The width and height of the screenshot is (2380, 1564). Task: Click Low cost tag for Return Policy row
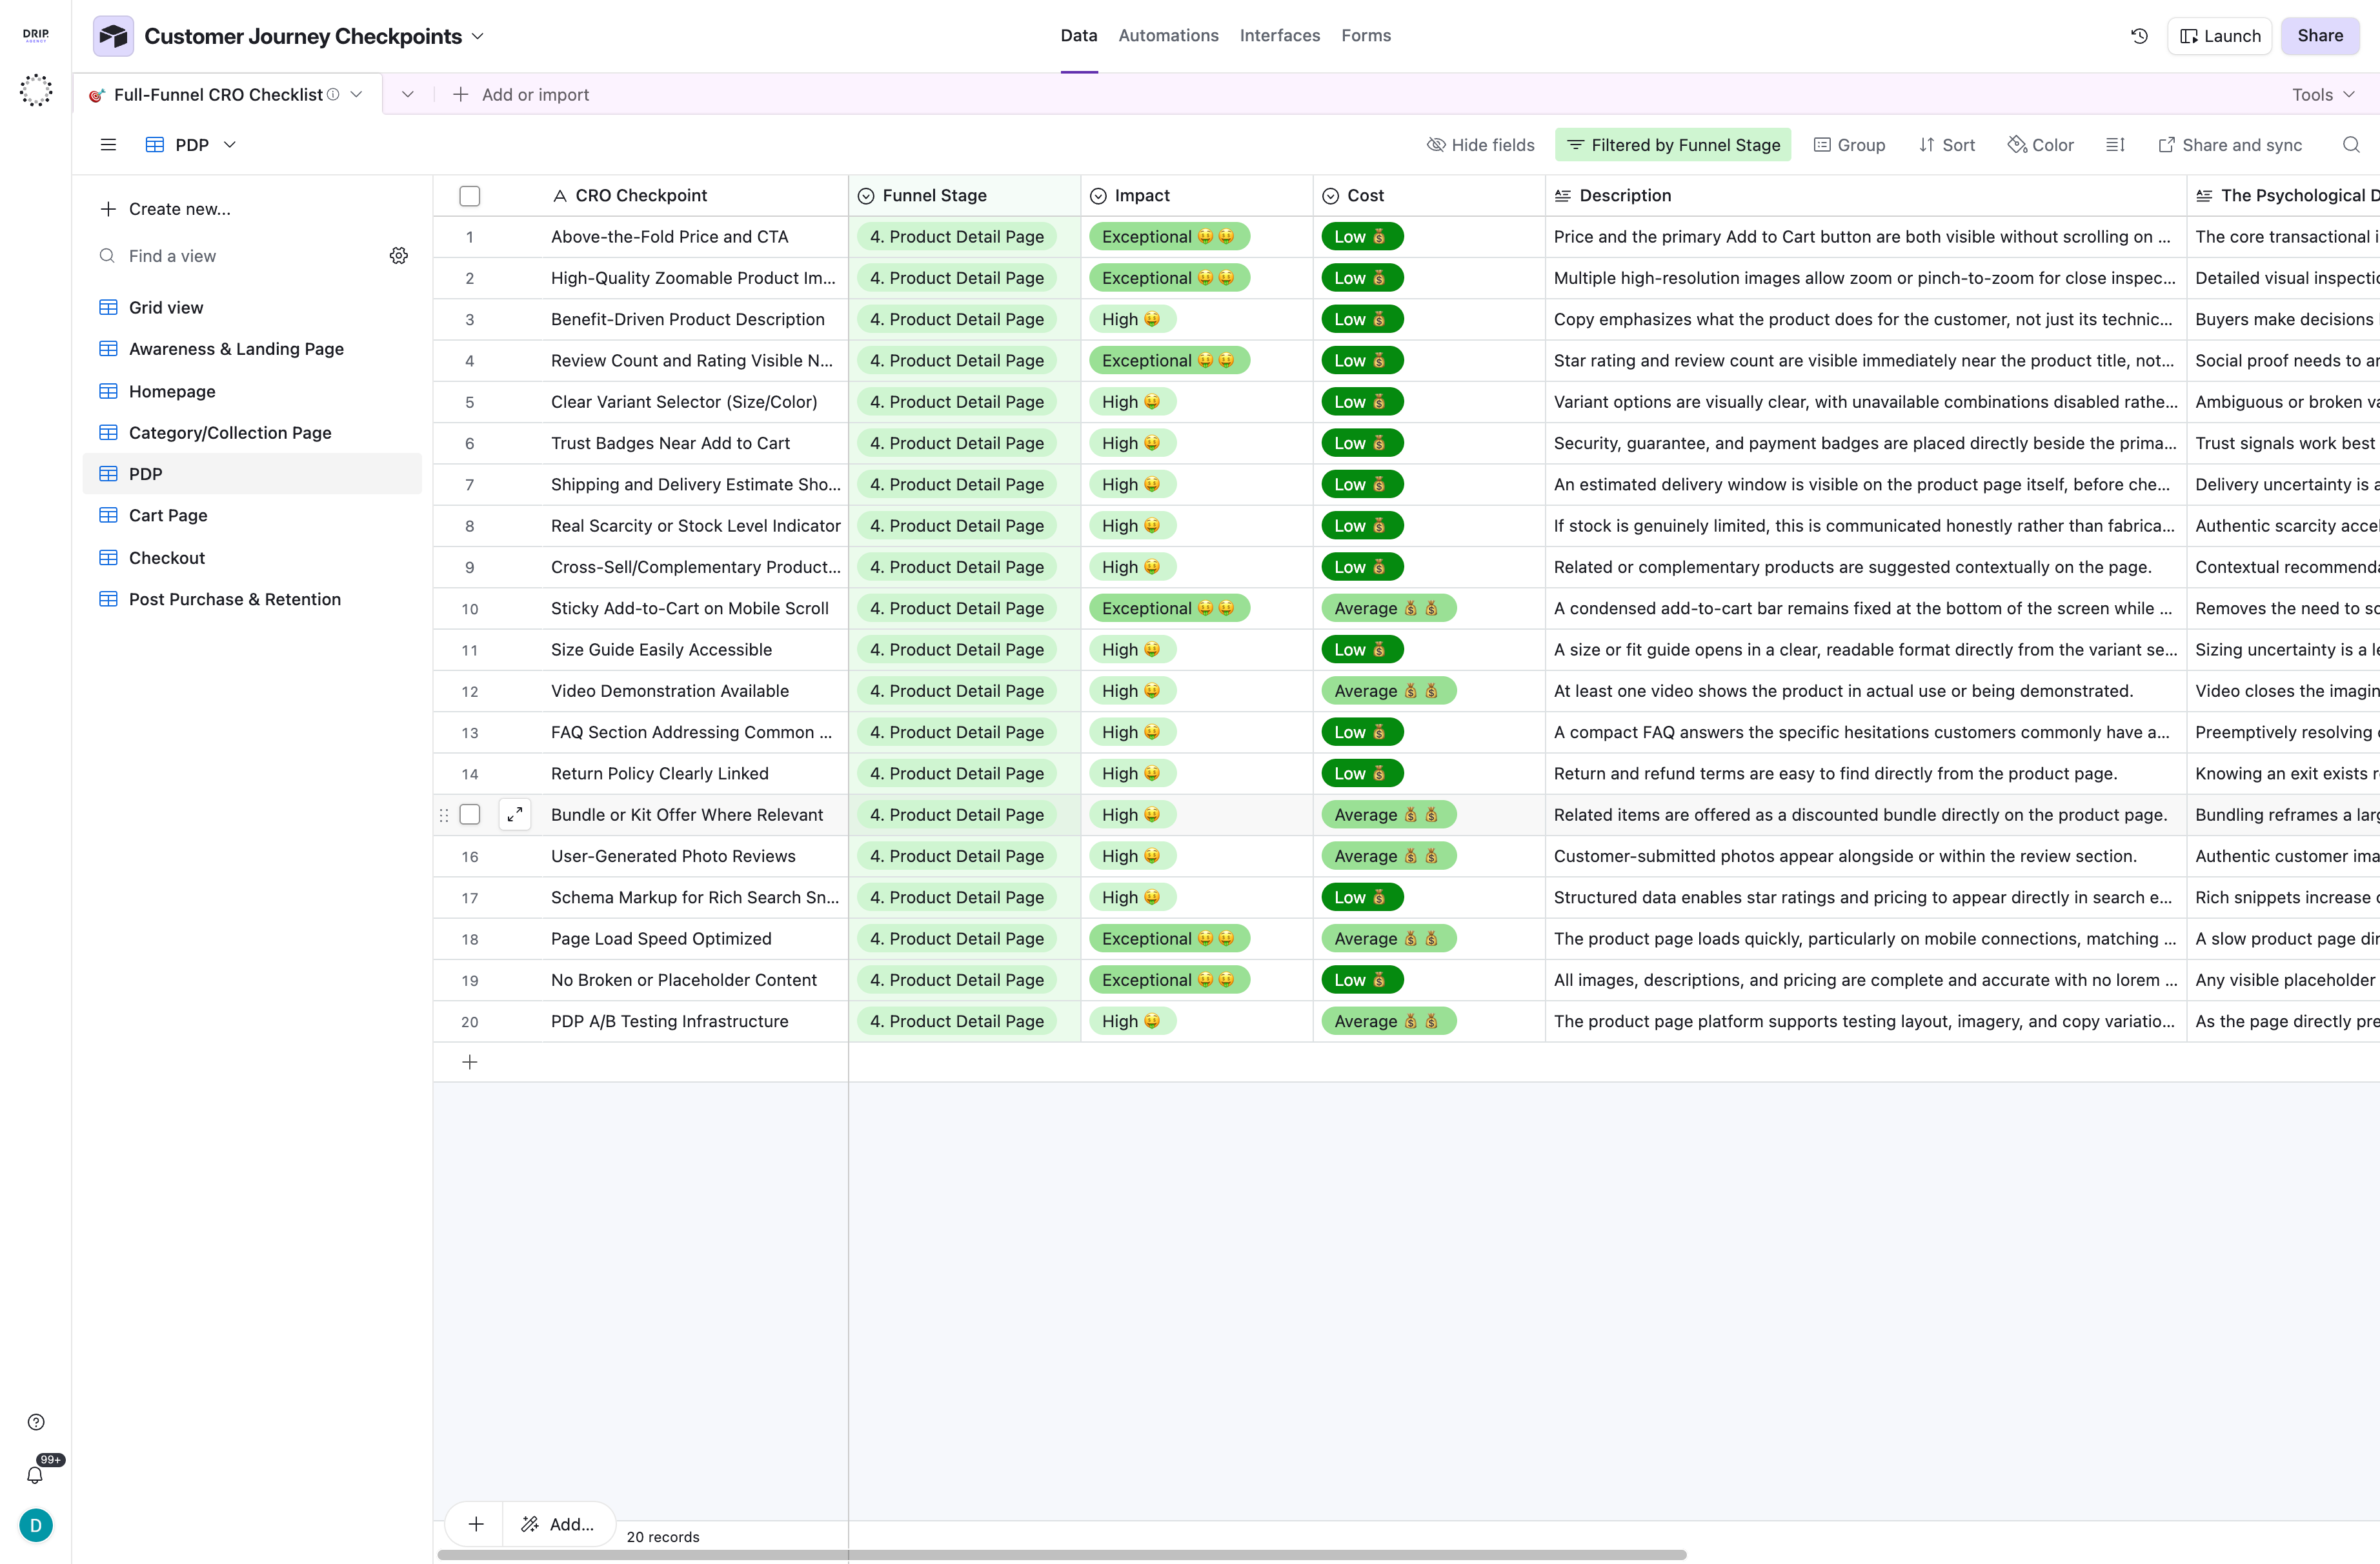pos(1362,774)
